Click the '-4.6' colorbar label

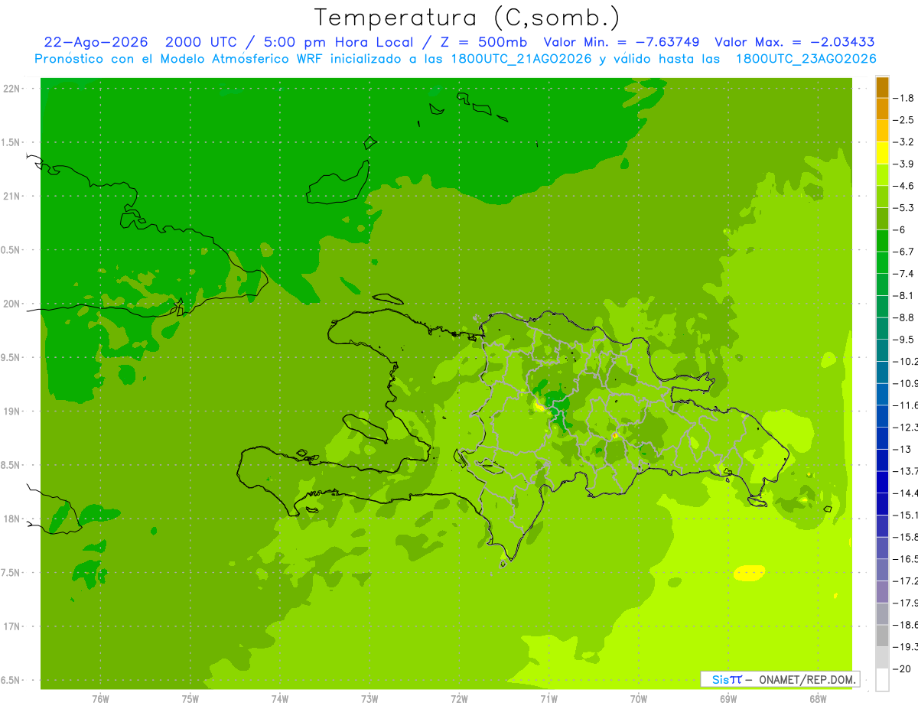(x=903, y=186)
